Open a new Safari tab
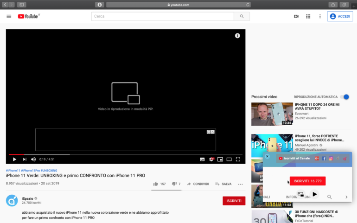Image resolution: width=357 pixels, height=223 pixels. point(354,6)
